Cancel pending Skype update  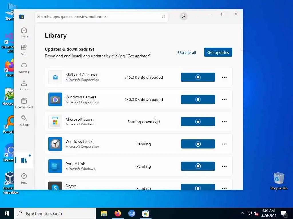pyautogui.click(x=198, y=187)
